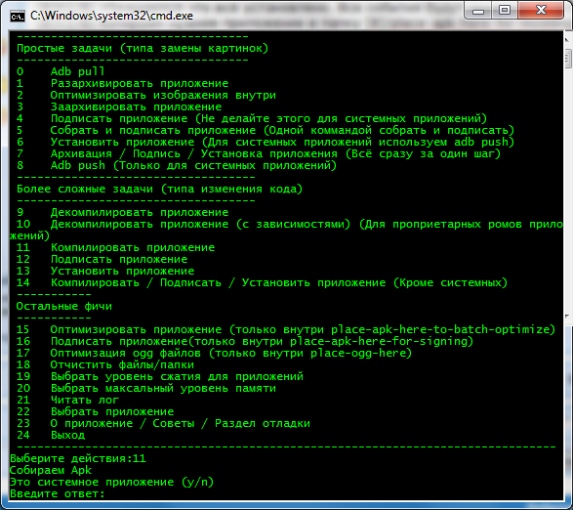Click the title bar text C:\Windows\system32\cmd.exe
This screenshot has height=510, width=573.
coord(111,16)
